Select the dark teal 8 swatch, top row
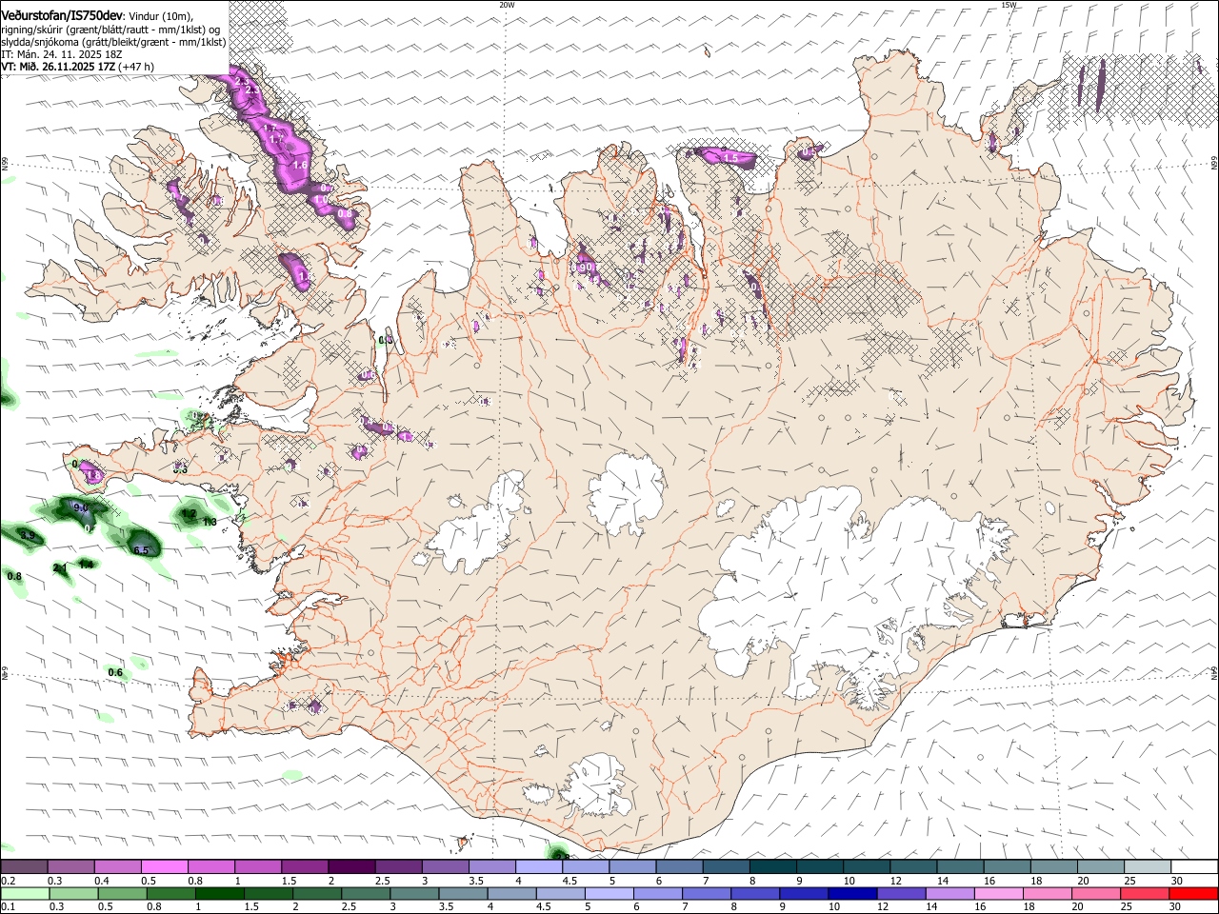Image resolution: width=1219 pixels, height=914 pixels. coord(772,867)
